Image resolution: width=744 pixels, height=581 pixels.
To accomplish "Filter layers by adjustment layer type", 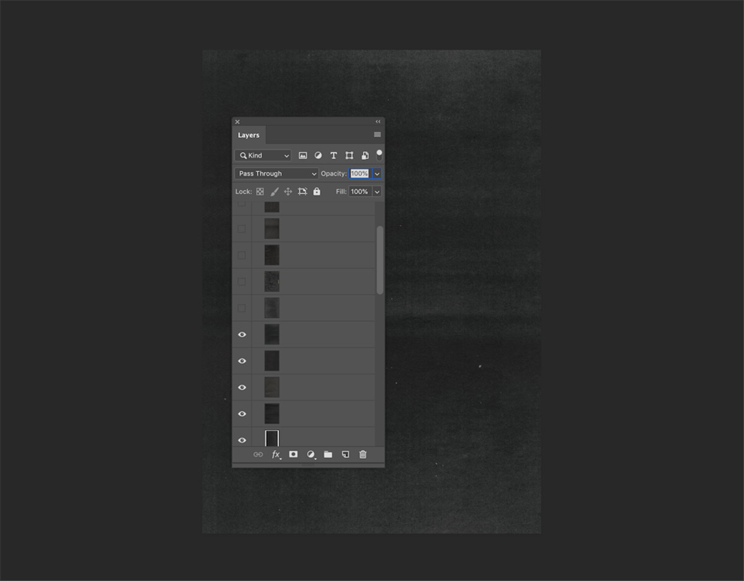I will (318, 156).
